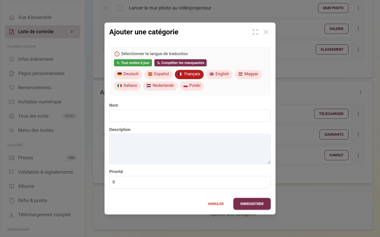Click ENREGISTRER to save category
This screenshot has width=380, height=237.
point(252,204)
